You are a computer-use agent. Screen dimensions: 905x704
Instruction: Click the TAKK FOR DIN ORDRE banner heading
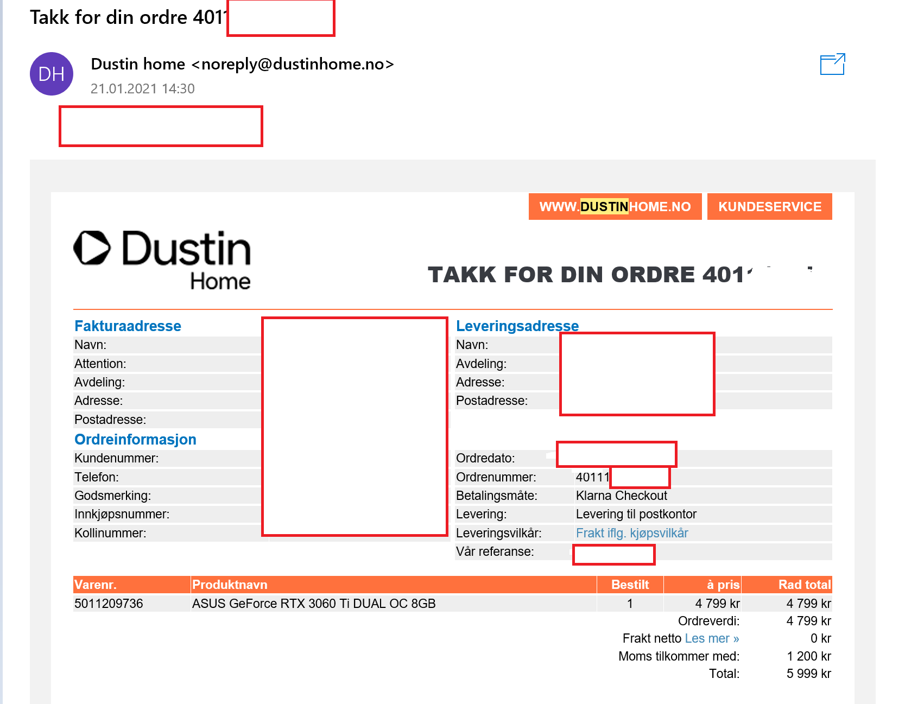590,275
